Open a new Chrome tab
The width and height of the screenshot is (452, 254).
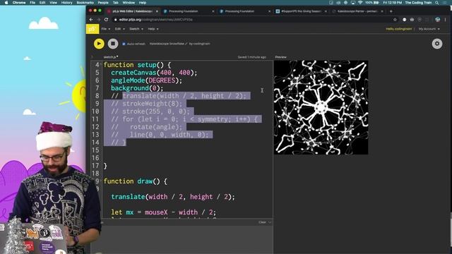391,11
